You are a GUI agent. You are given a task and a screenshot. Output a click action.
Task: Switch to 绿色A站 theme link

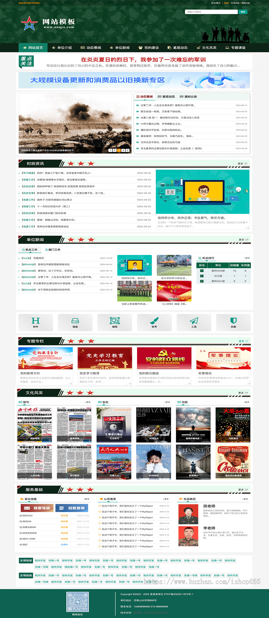coord(246,3)
